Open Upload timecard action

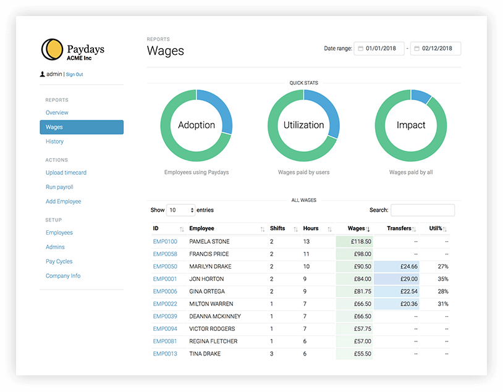[66, 173]
